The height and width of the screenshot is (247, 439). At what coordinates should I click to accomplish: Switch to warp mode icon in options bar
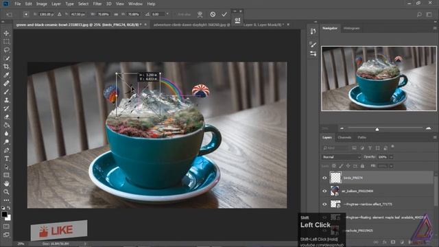coord(200,14)
